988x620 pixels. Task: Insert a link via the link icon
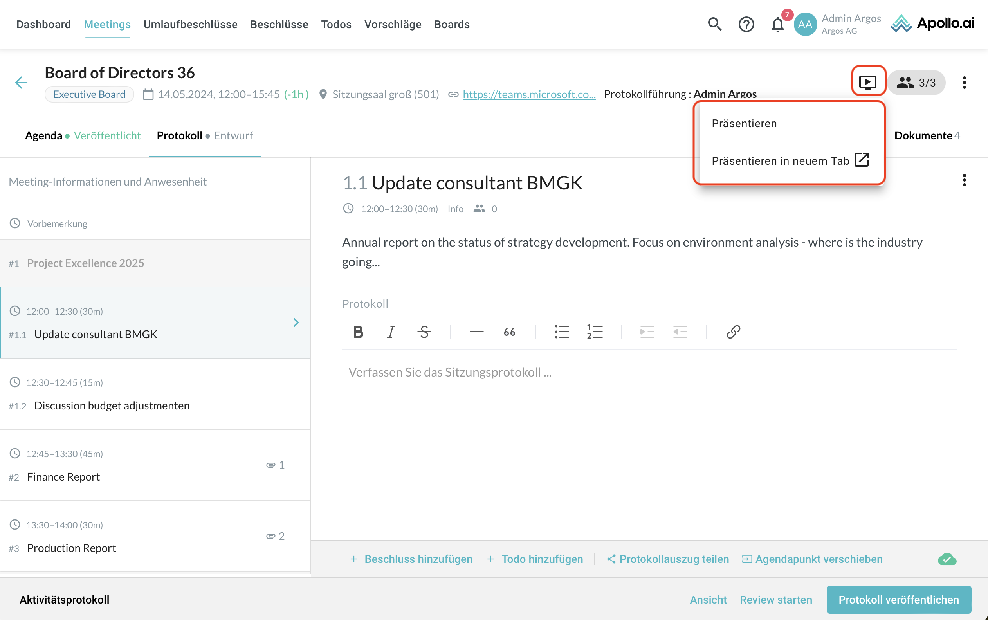tap(733, 332)
